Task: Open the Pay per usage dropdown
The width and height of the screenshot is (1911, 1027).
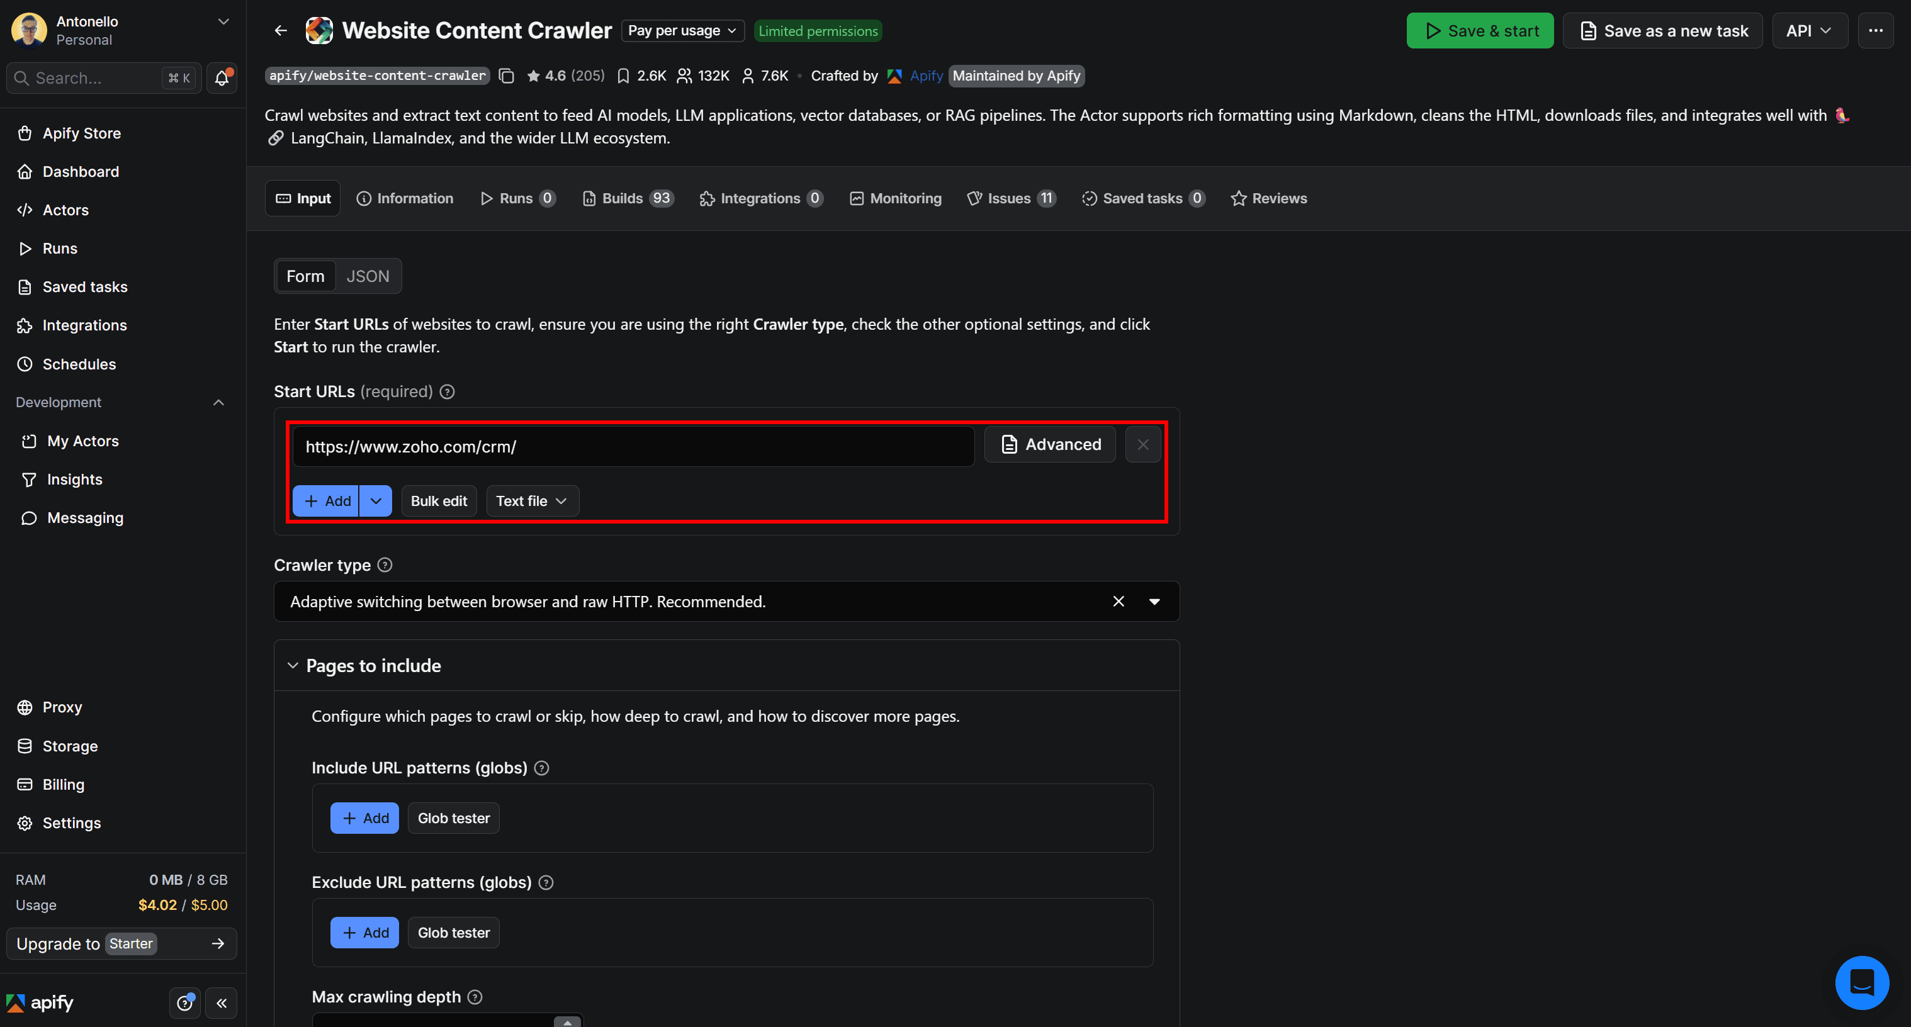Action: point(682,30)
